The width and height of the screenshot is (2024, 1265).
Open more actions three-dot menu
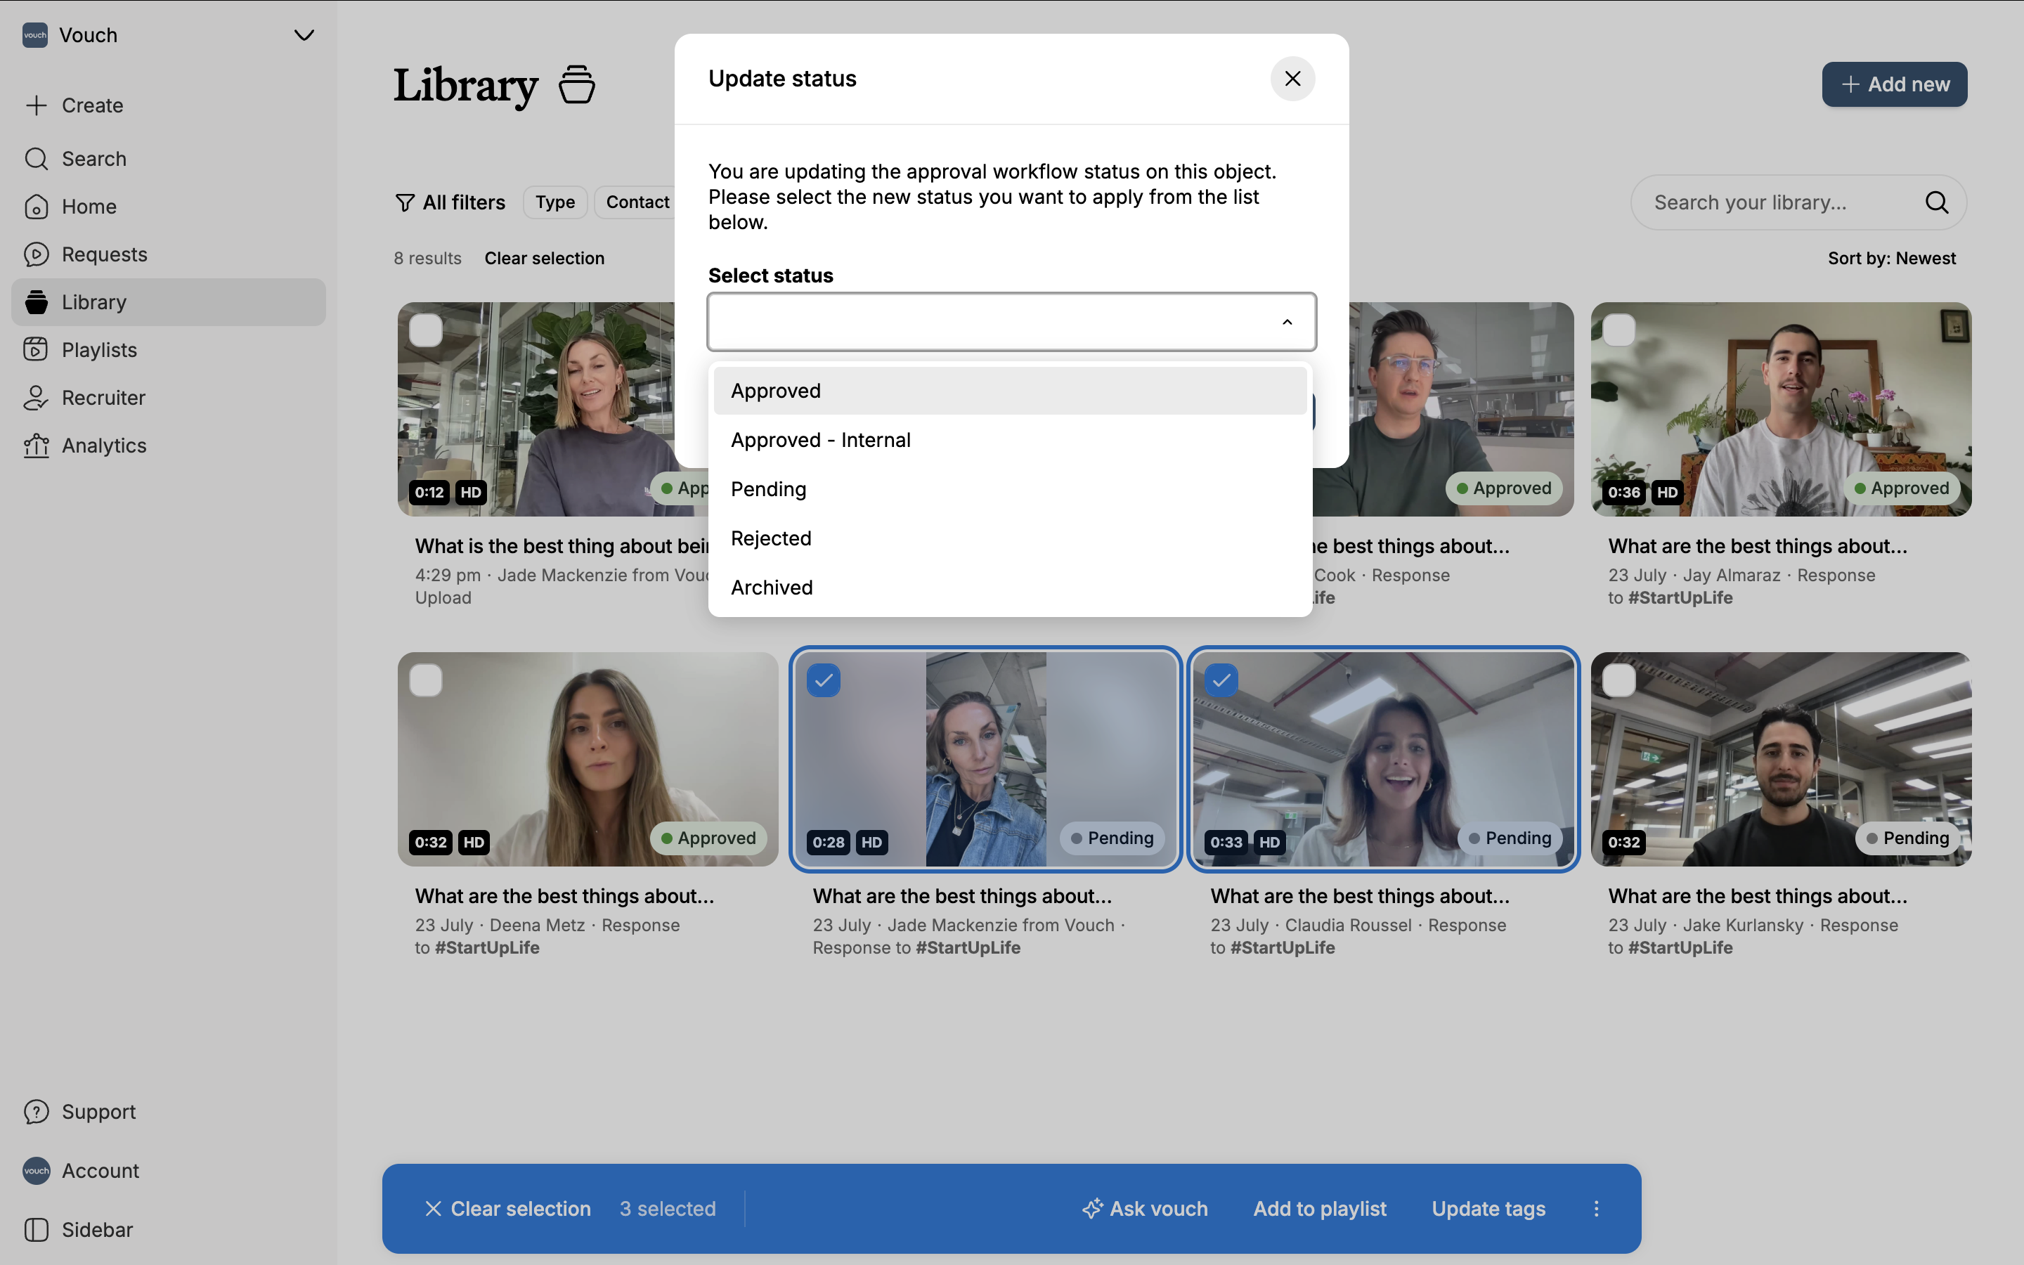point(1596,1209)
